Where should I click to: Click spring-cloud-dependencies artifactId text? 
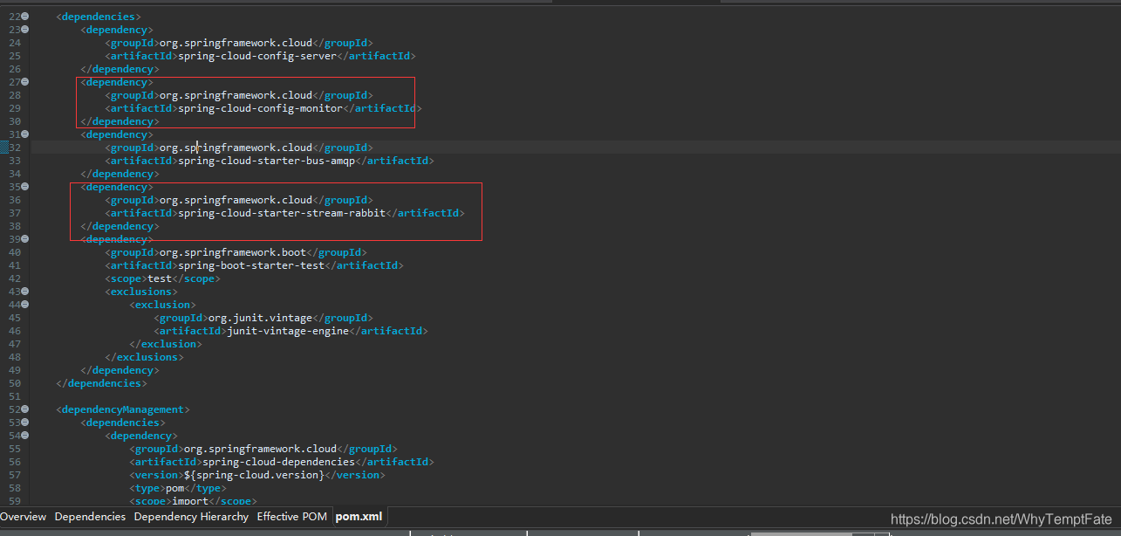point(277,462)
